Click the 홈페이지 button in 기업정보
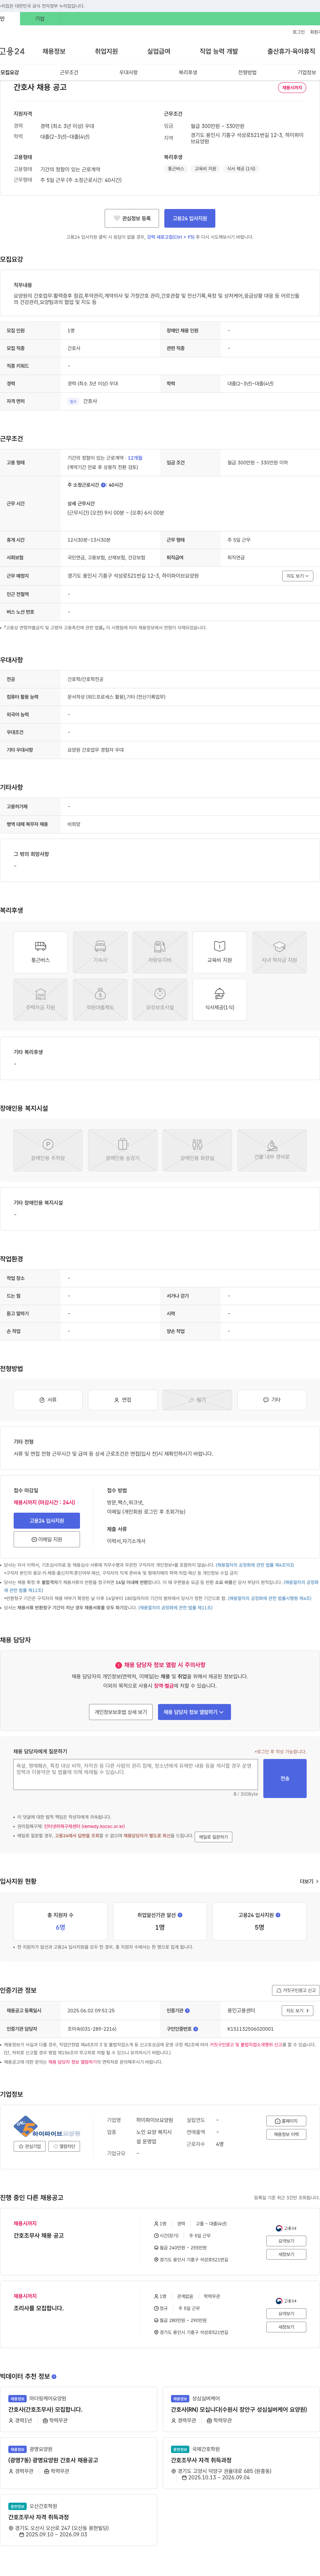 [x=286, y=2121]
